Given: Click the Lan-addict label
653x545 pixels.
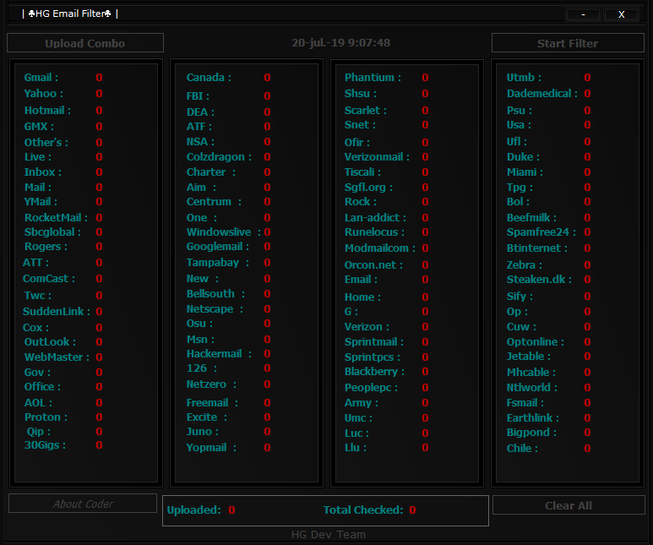Looking at the screenshot, I should [375, 217].
